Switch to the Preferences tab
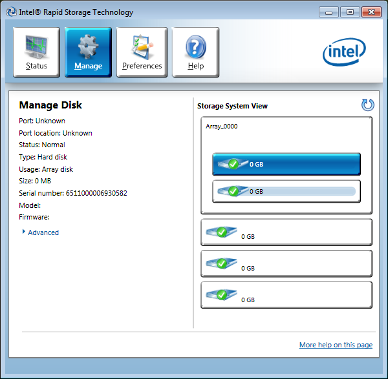The height and width of the screenshot is (379, 388). (142, 52)
